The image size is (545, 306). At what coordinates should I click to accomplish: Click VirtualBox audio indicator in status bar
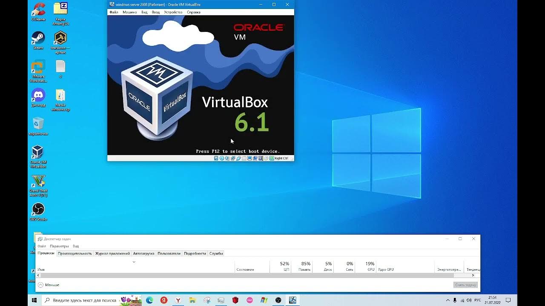click(227, 158)
